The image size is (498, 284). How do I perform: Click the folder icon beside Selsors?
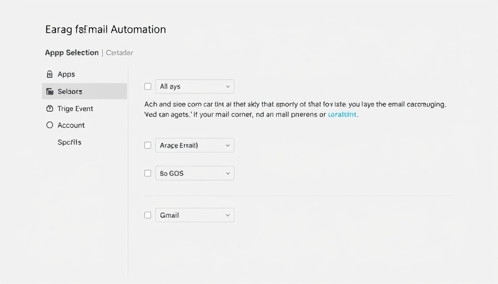(50, 92)
